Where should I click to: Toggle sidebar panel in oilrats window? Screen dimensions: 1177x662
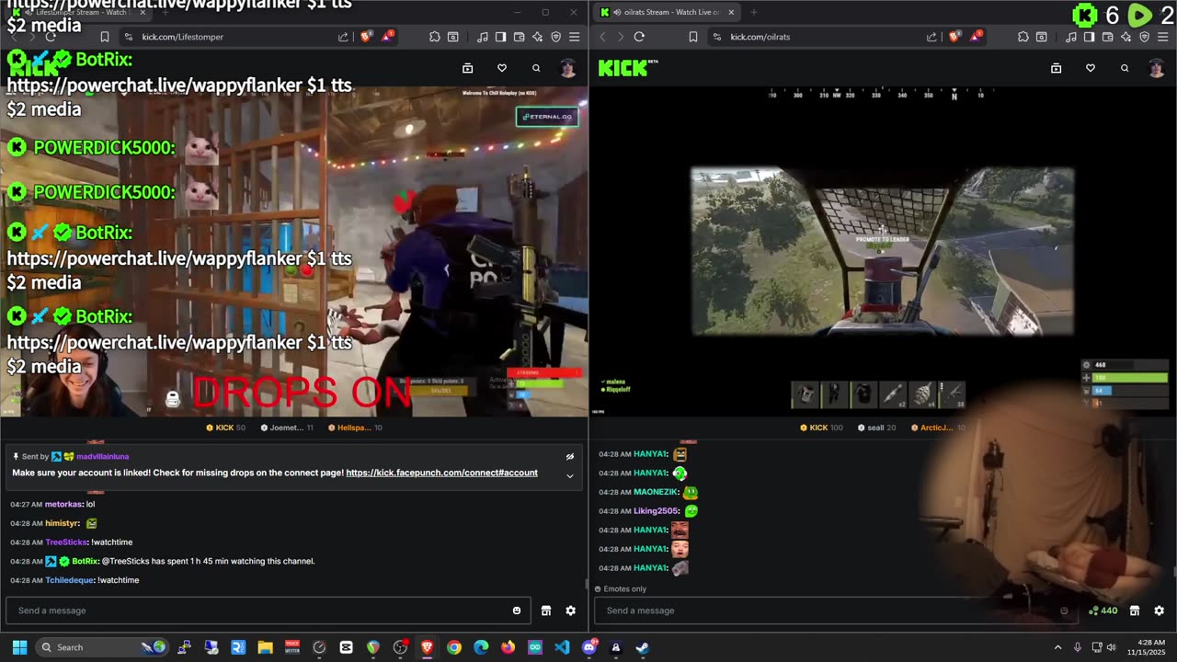click(1089, 37)
